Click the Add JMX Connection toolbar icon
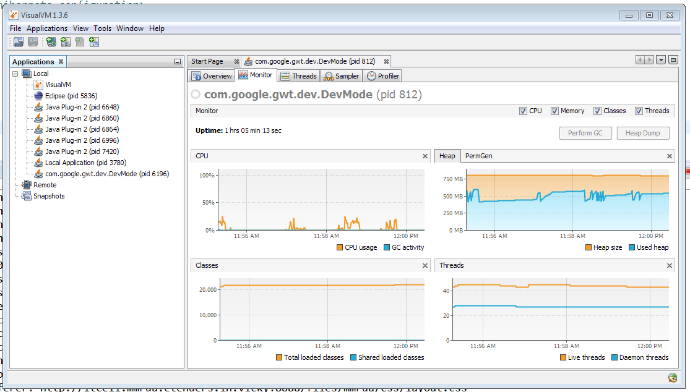Image resolution: width=690 pixels, height=392 pixels. click(x=66, y=42)
